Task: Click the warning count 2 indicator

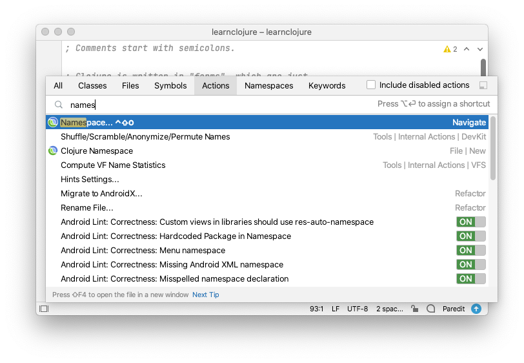Action: (455, 49)
